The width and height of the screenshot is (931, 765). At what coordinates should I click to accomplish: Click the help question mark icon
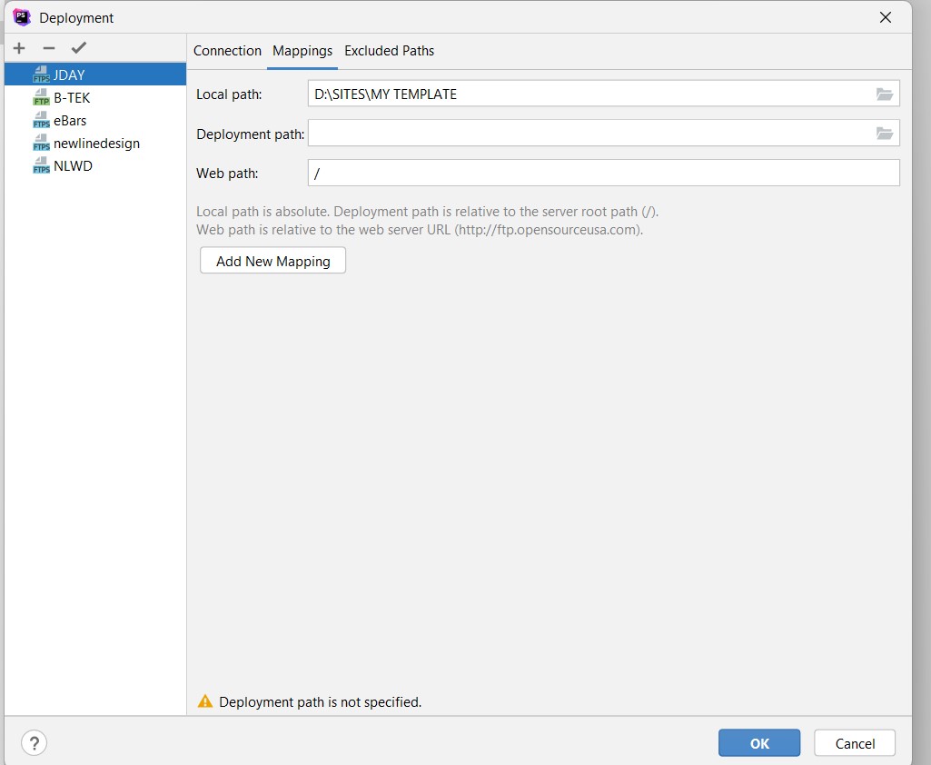click(x=34, y=742)
